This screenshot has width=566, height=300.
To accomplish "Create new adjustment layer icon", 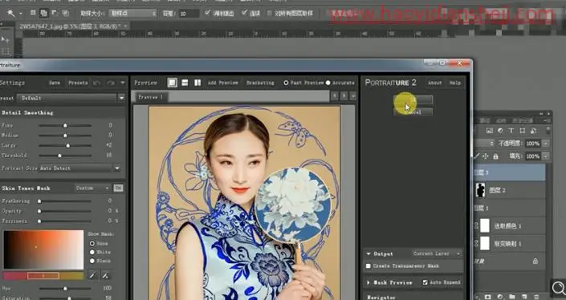I will coord(500,297).
